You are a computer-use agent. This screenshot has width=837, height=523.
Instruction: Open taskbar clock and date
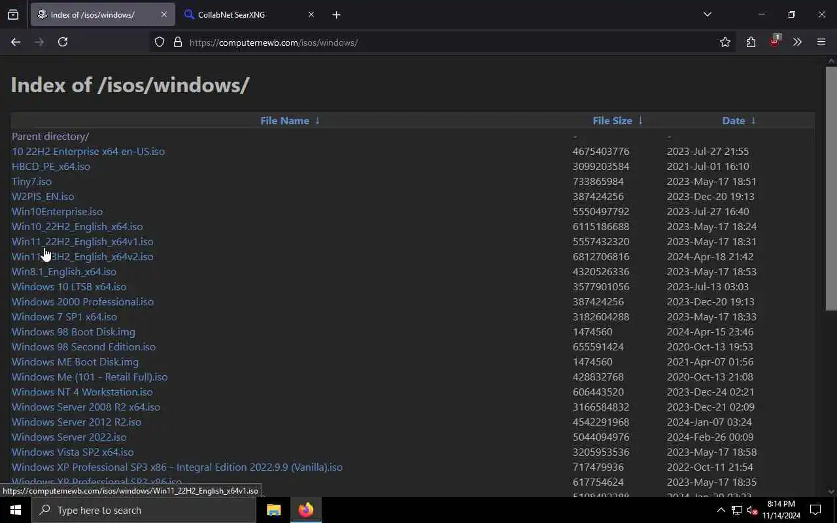tap(781, 510)
